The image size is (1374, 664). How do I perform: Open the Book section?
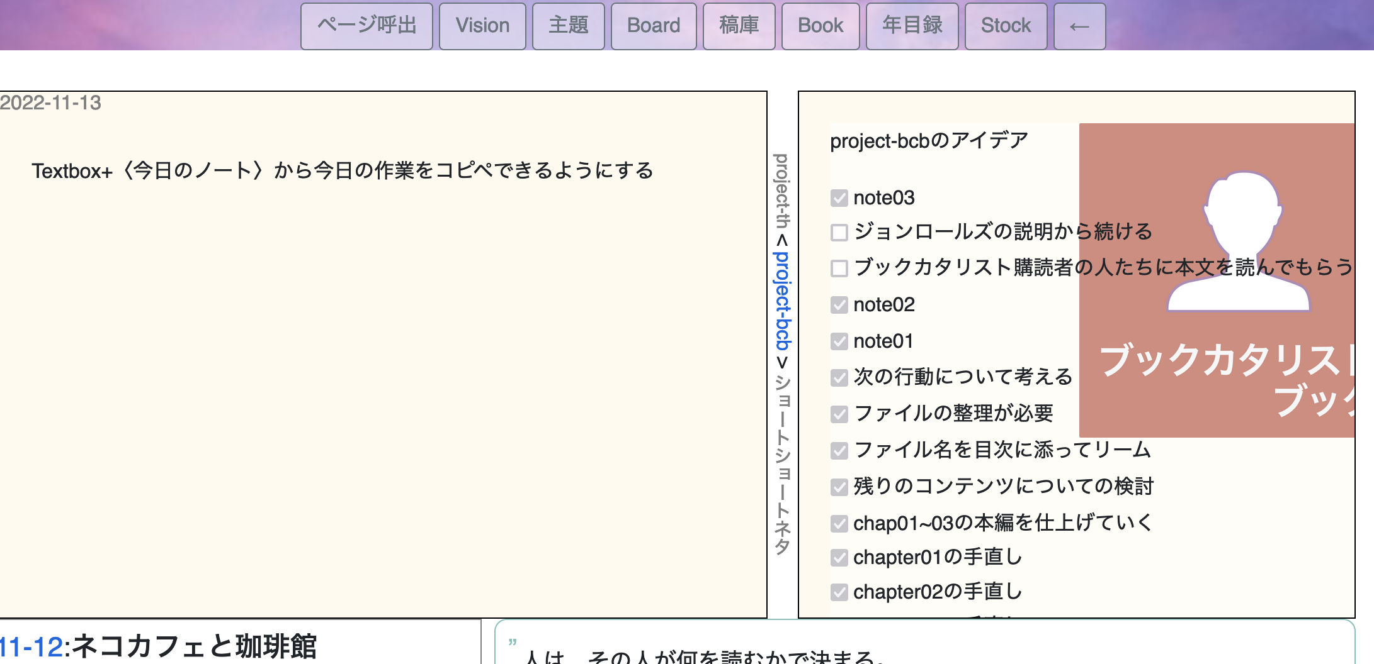820,26
